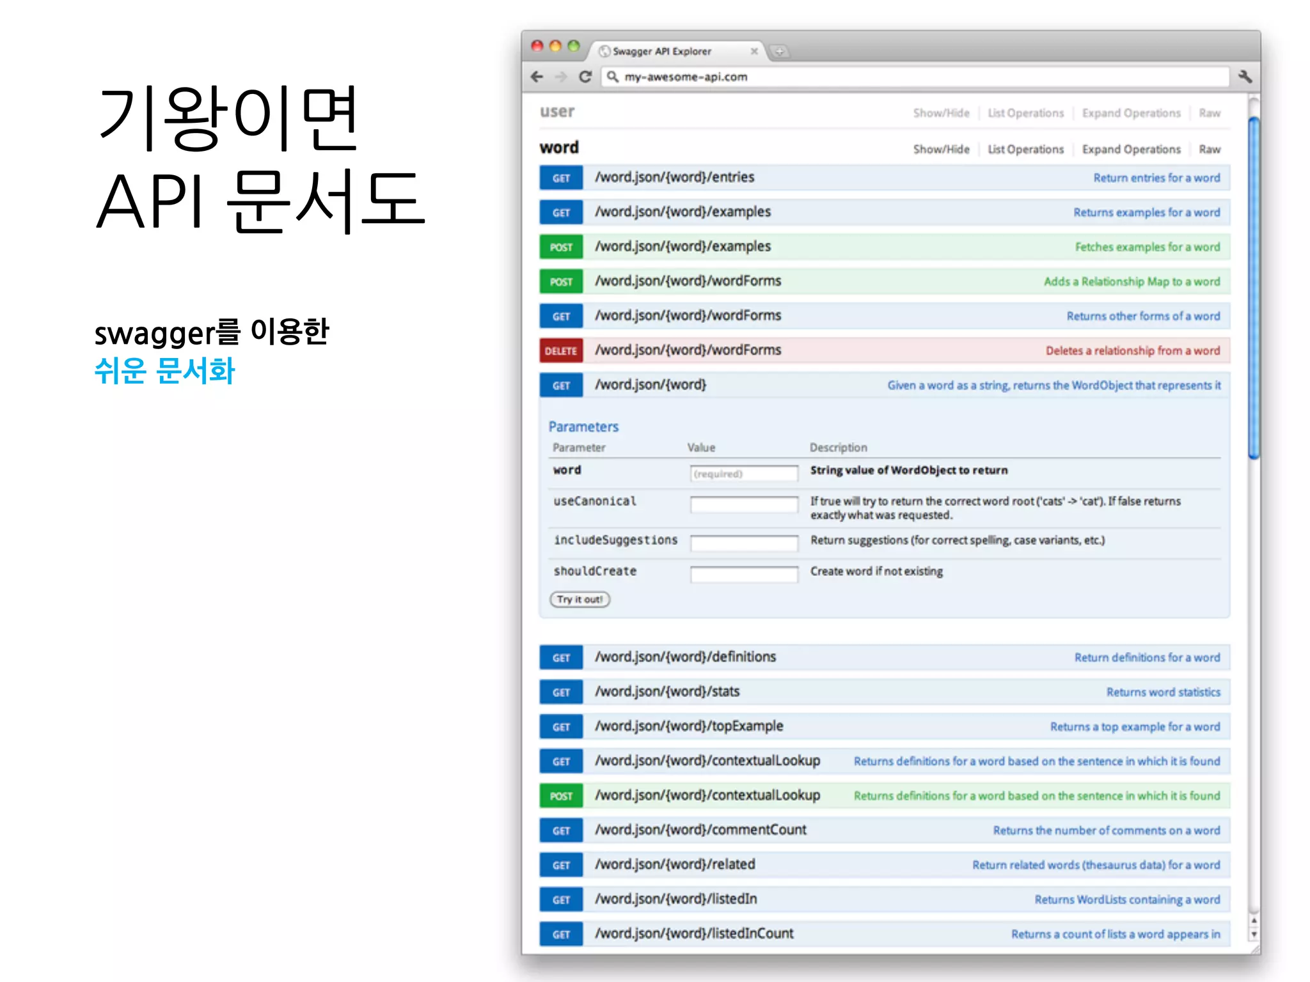Click the browser back arrow
Image resolution: width=1310 pixels, height=982 pixels.
coord(537,77)
